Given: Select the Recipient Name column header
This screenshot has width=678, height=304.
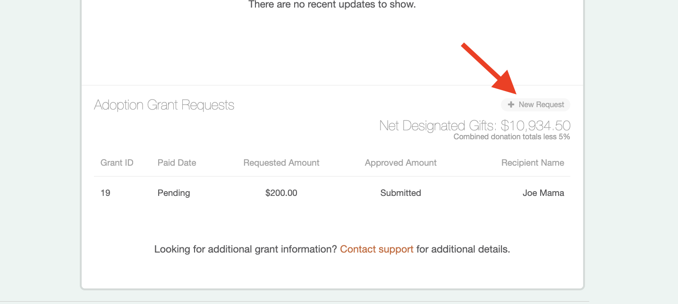Looking at the screenshot, I should pos(533,162).
